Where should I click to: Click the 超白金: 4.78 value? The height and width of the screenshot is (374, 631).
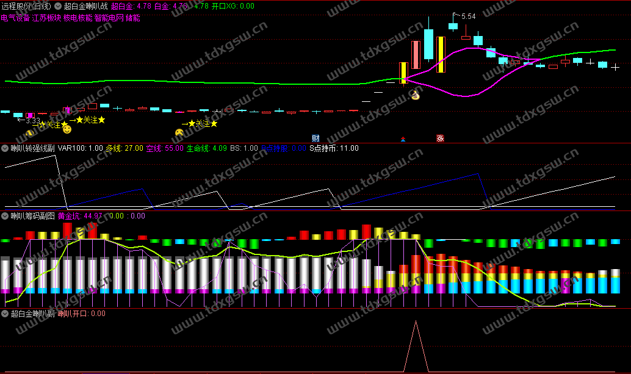pyautogui.click(x=131, y=6)
